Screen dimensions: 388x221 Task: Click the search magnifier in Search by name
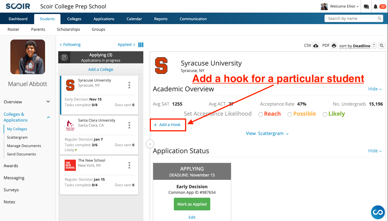[380, 18]
